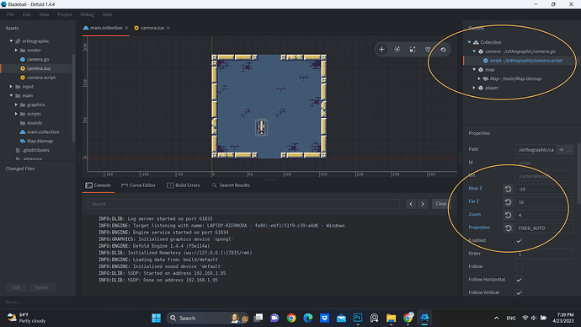This screenshot has height=327, width=581.
Task: Collapse the orthographic folder
Action: pos(11,40)
